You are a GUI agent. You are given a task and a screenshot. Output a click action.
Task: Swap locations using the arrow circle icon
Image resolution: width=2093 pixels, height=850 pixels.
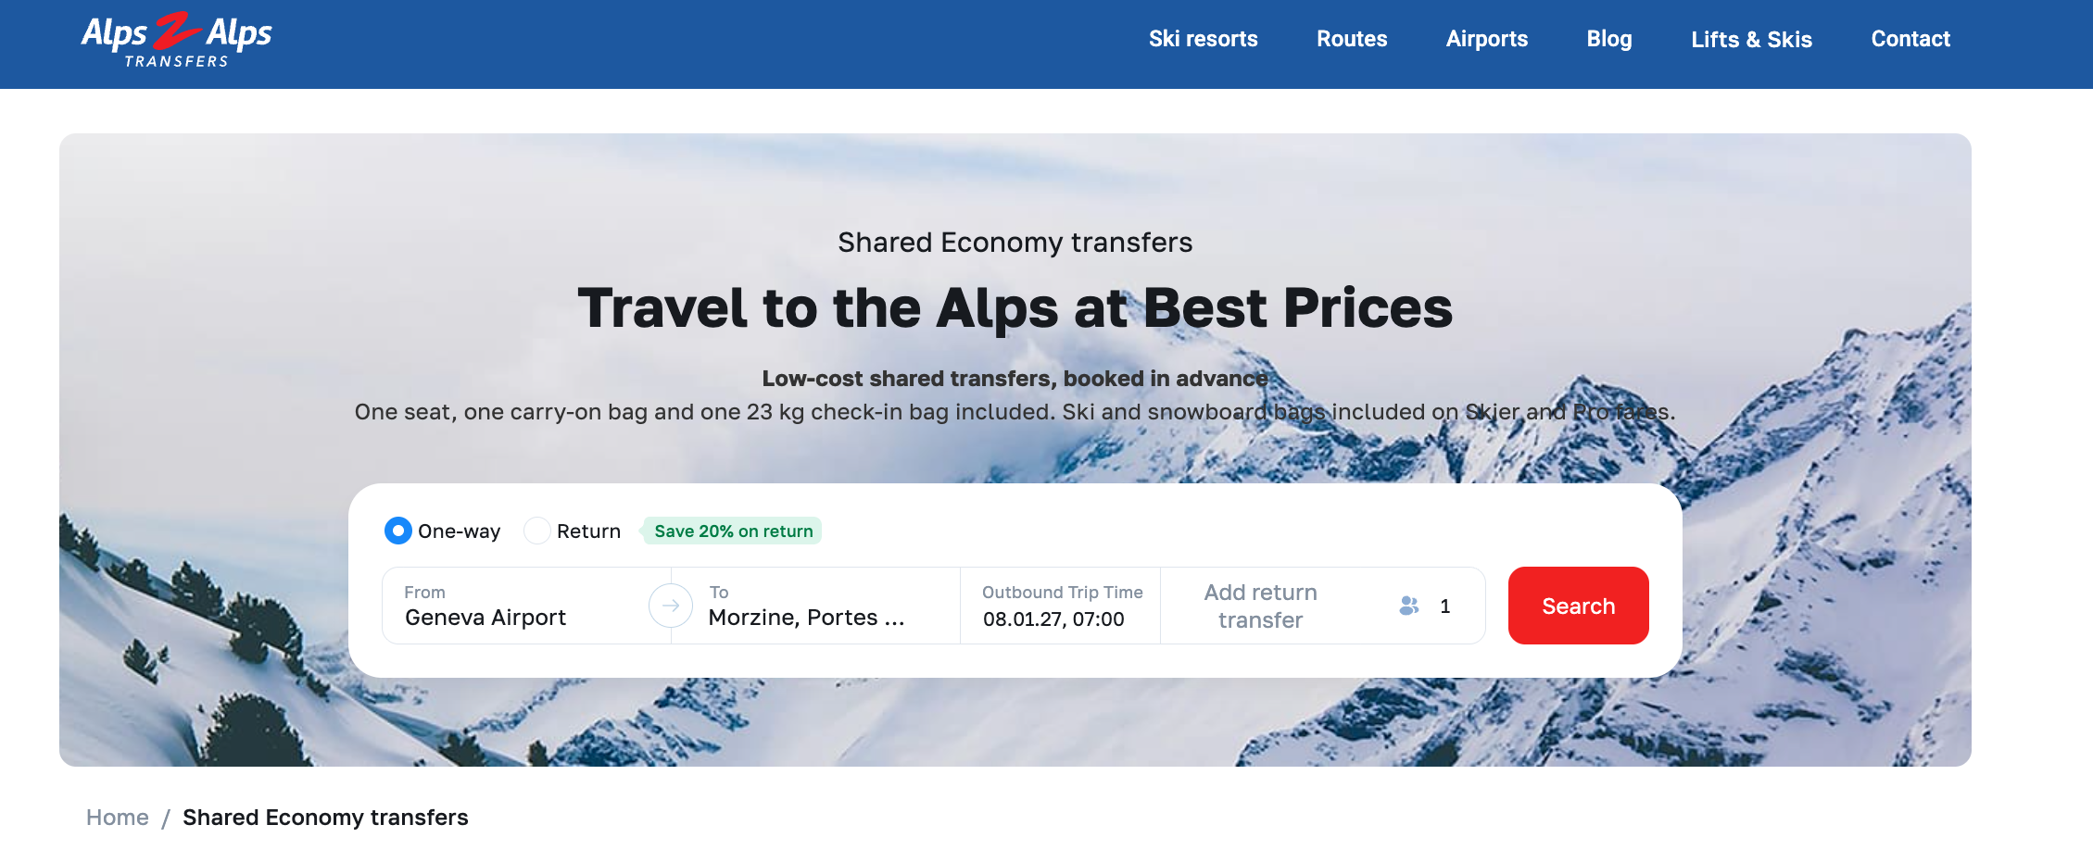click(x=671, y=606)
